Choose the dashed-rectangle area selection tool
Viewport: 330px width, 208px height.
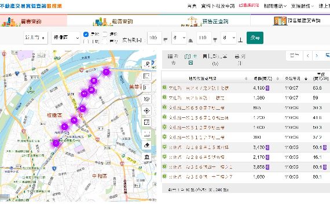[x=146, y=122]
